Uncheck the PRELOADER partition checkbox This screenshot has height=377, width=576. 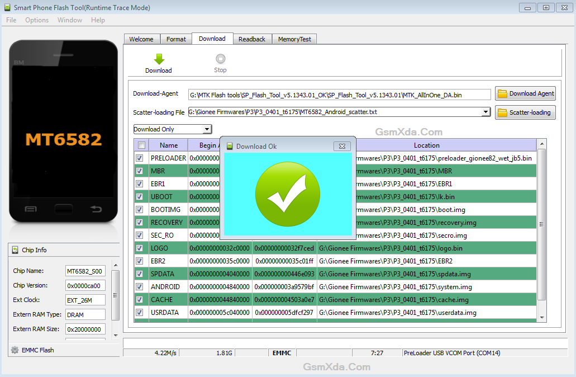point(140,158)
